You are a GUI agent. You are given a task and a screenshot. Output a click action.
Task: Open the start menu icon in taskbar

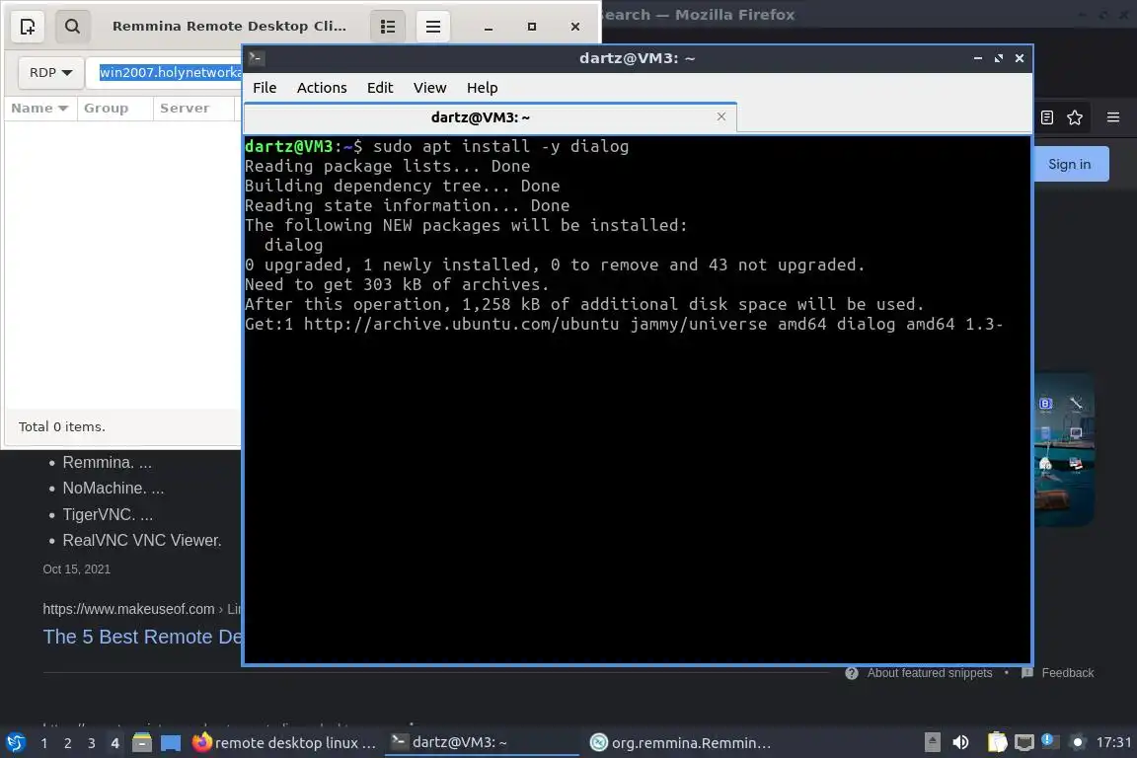16,743
